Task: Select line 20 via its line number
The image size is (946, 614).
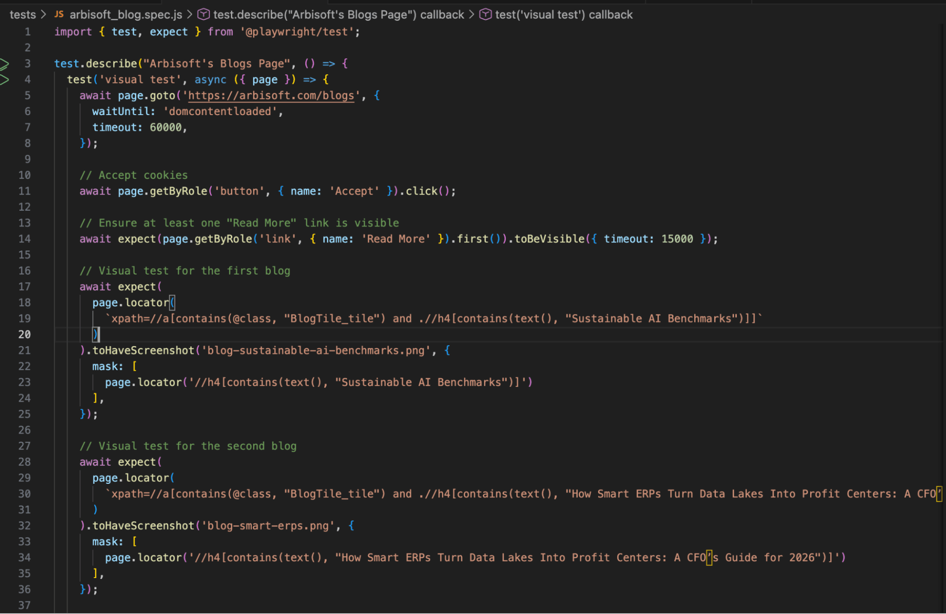Action: tap(25, 334)
